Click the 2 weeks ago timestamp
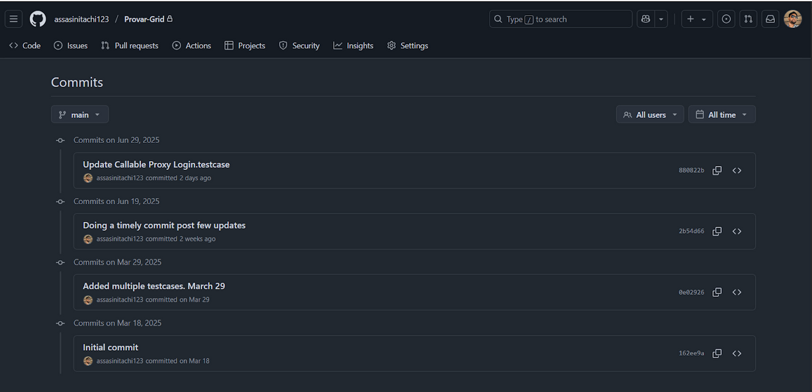 click(197, 239)
